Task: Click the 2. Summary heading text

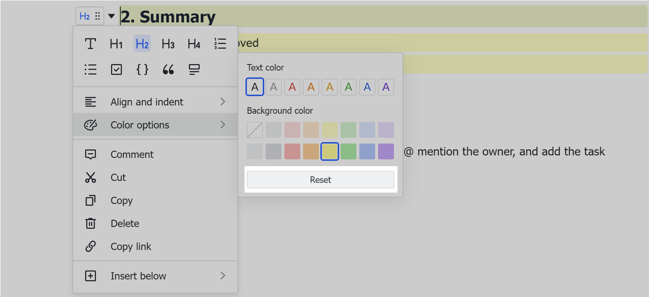Action: (168, 17)
